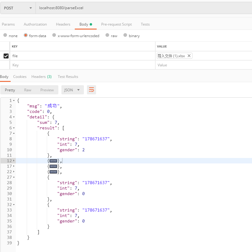Click the wrap-lines icon next to JSON dropdown
The width and height of the screenshot is (252, 252).
pyautogui.click(x=91, y=90)
